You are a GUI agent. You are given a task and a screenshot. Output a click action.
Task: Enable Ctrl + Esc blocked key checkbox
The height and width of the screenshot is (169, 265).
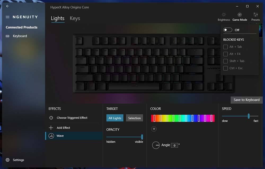coord(225,68)
